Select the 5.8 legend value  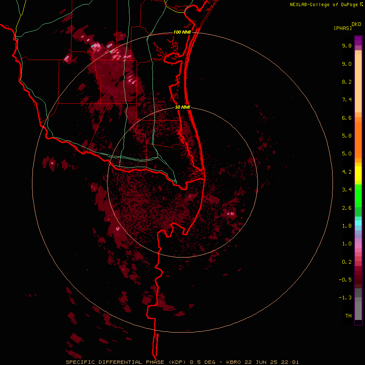tap(347, 136)
